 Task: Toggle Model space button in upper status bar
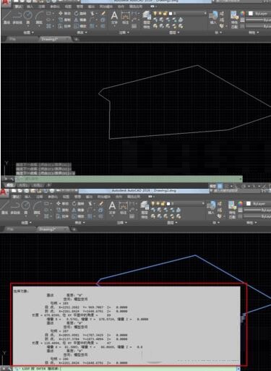pyautogui.click(x=212, y=186)
